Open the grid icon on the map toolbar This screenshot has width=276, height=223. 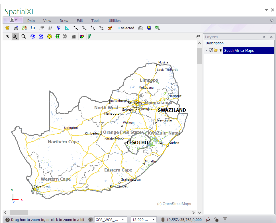(73, 36)
